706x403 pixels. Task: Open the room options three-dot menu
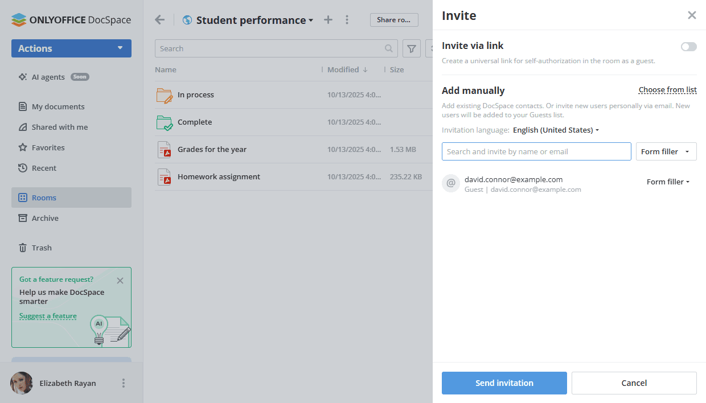(347, 19)
